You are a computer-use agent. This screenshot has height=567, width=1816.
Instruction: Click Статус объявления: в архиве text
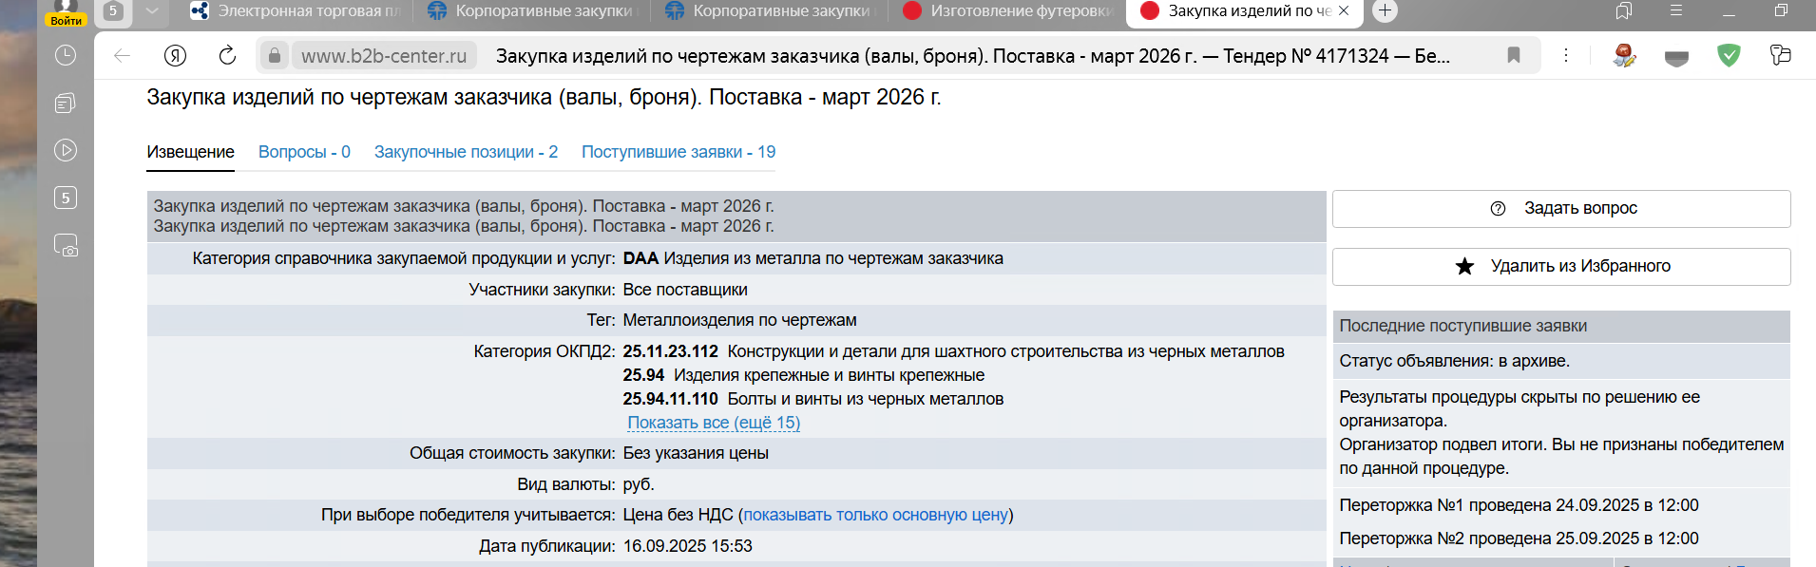click(1454, 361)
